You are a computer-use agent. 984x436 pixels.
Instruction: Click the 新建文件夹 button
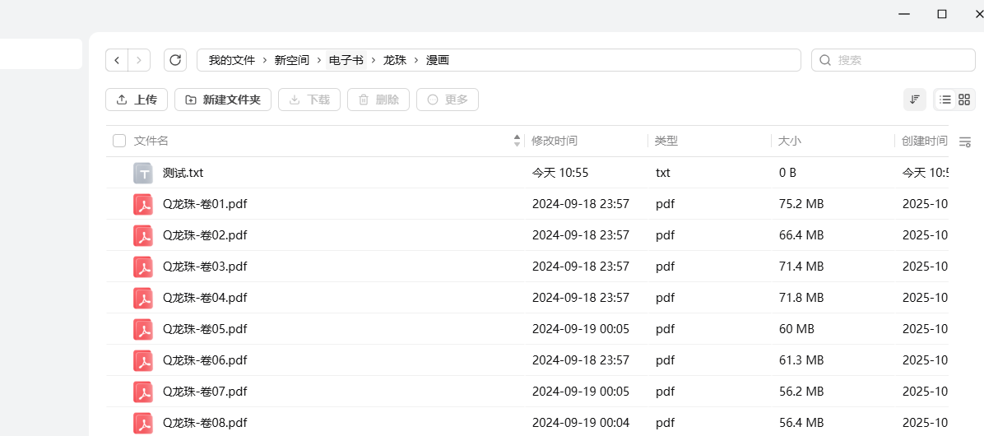(223, 100)
